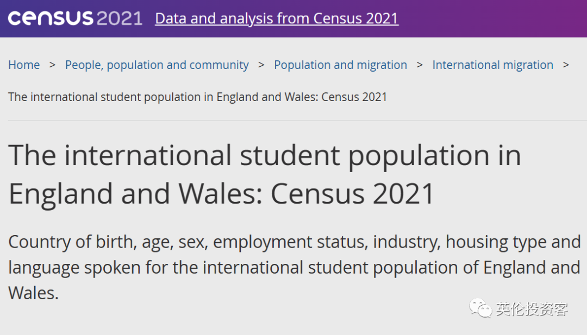The width and height of the screenshot is (587, 335).
Task: Click the "2021" part of the logo
Action: pyautogui.click(x=119, y=18)
